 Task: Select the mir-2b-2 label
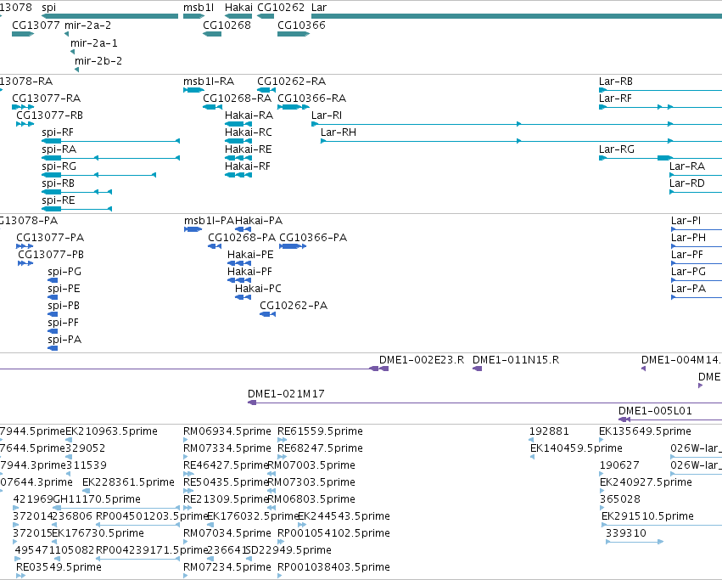98,61
